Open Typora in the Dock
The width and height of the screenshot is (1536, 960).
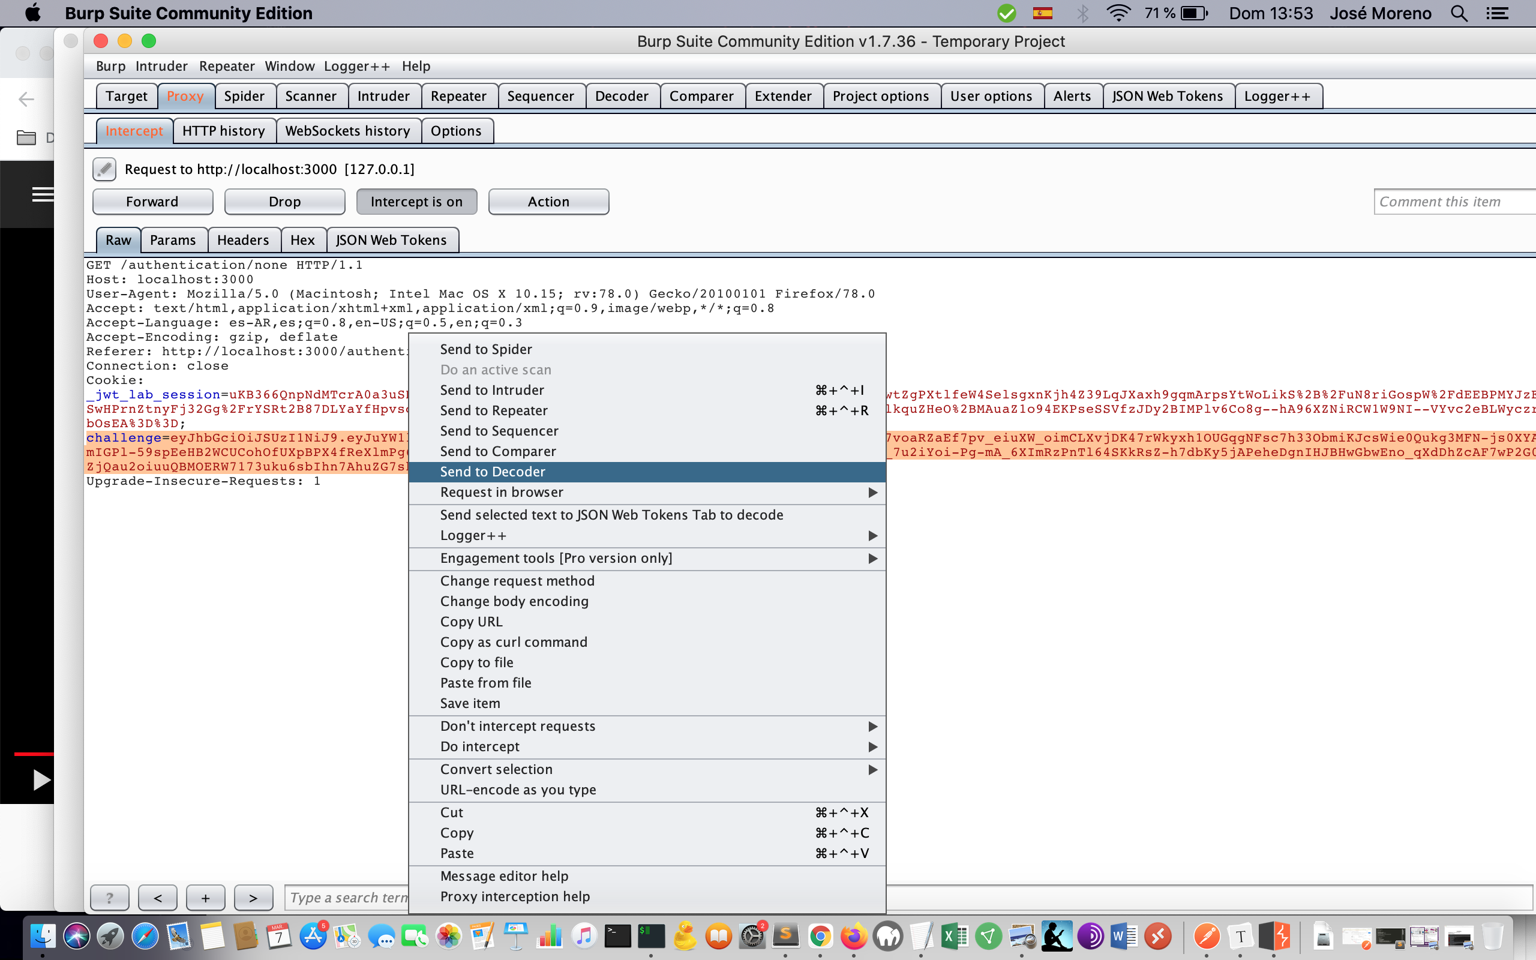click(x=1240, y=936)
